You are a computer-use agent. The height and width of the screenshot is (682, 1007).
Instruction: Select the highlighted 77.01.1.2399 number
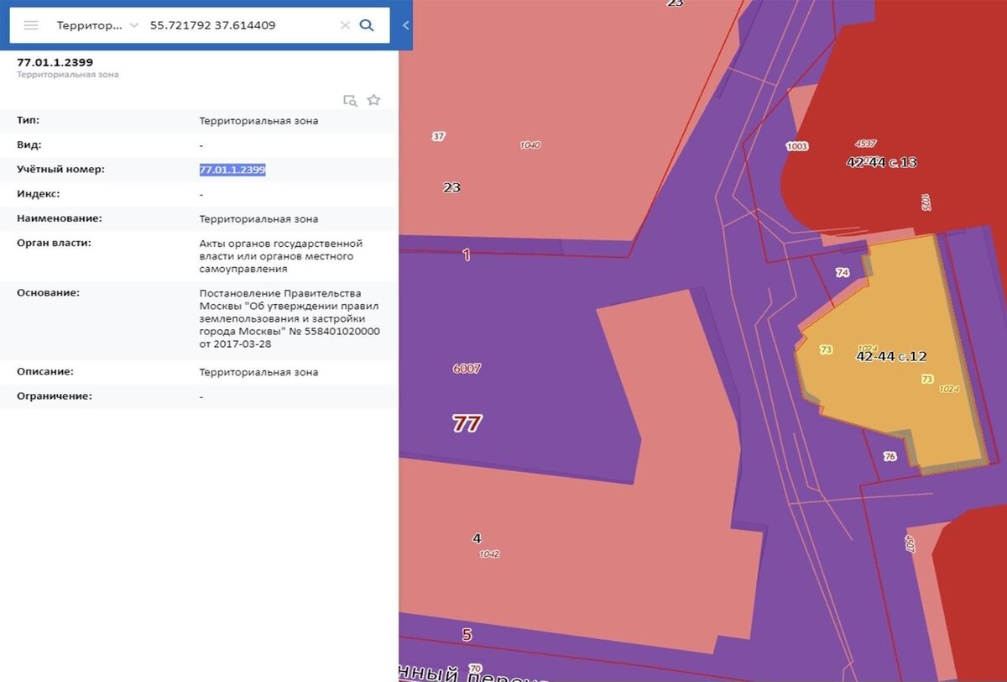tap(232, 170)
